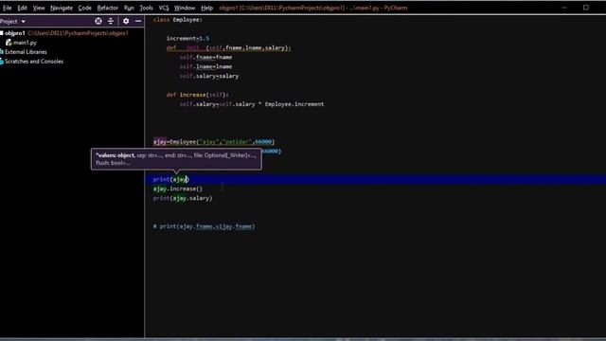Image resolution: width=606 pixels, height=341 pixels.
Task: Open the Refactor menu
Action: 107,8
